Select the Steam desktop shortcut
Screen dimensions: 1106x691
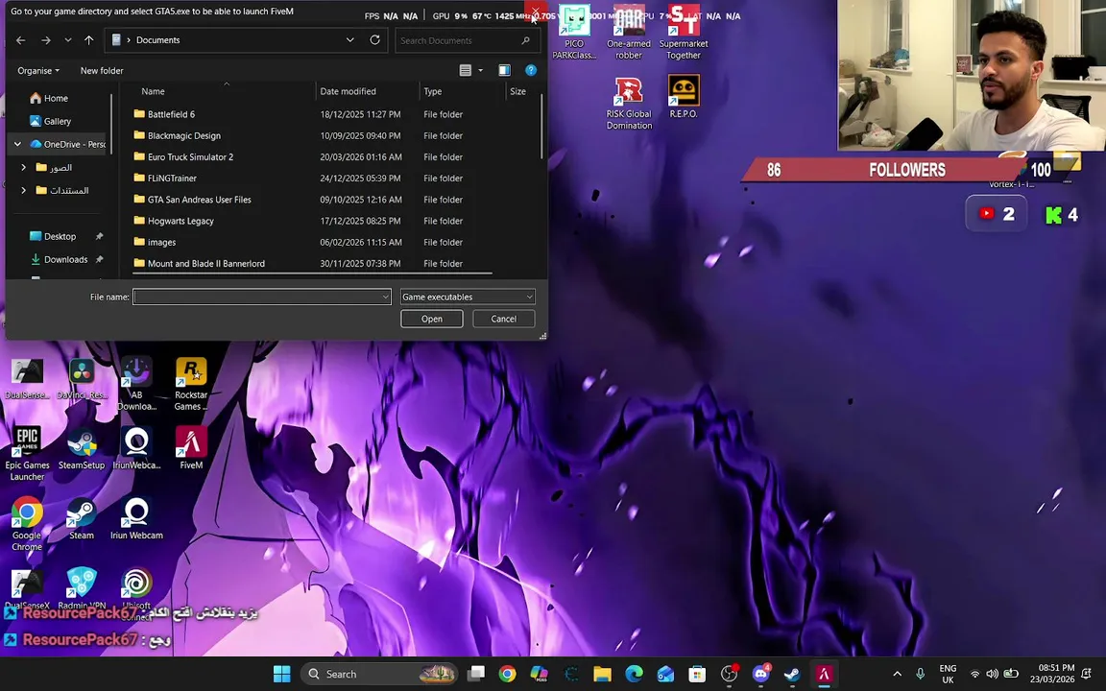click(81, 518)
